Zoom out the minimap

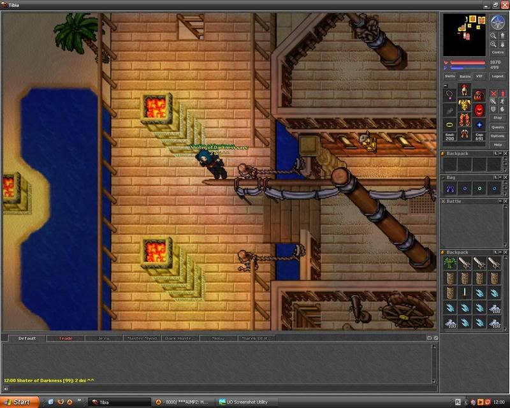point(493,36)
